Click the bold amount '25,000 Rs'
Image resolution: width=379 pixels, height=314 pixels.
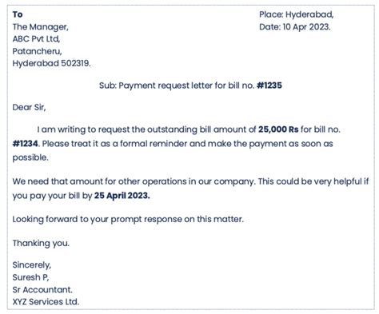pyautogui.click(x=278, y=129)
